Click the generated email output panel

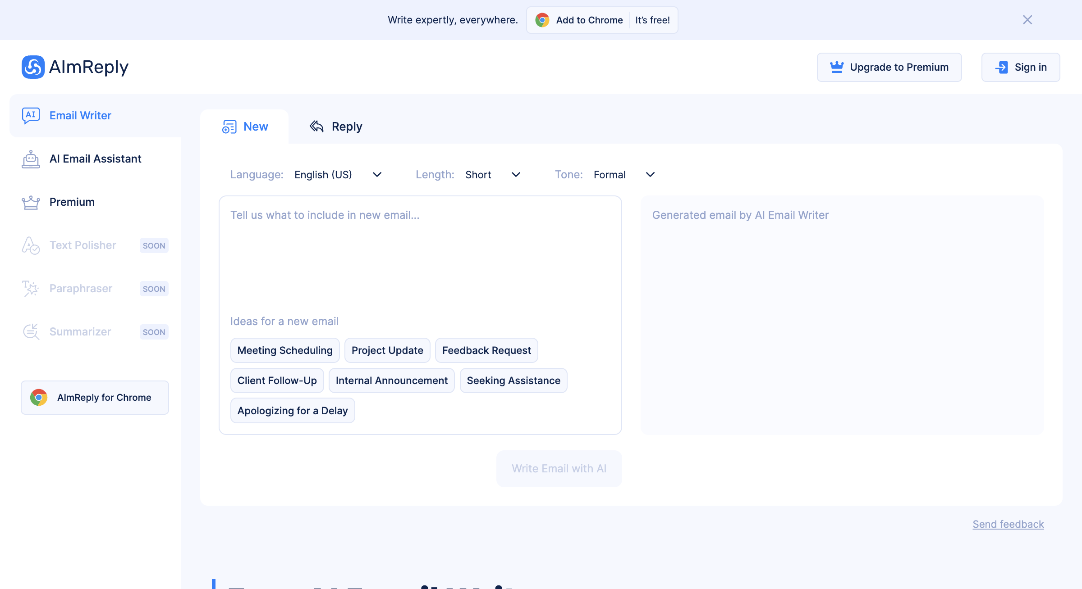click(x=842, y=315)
